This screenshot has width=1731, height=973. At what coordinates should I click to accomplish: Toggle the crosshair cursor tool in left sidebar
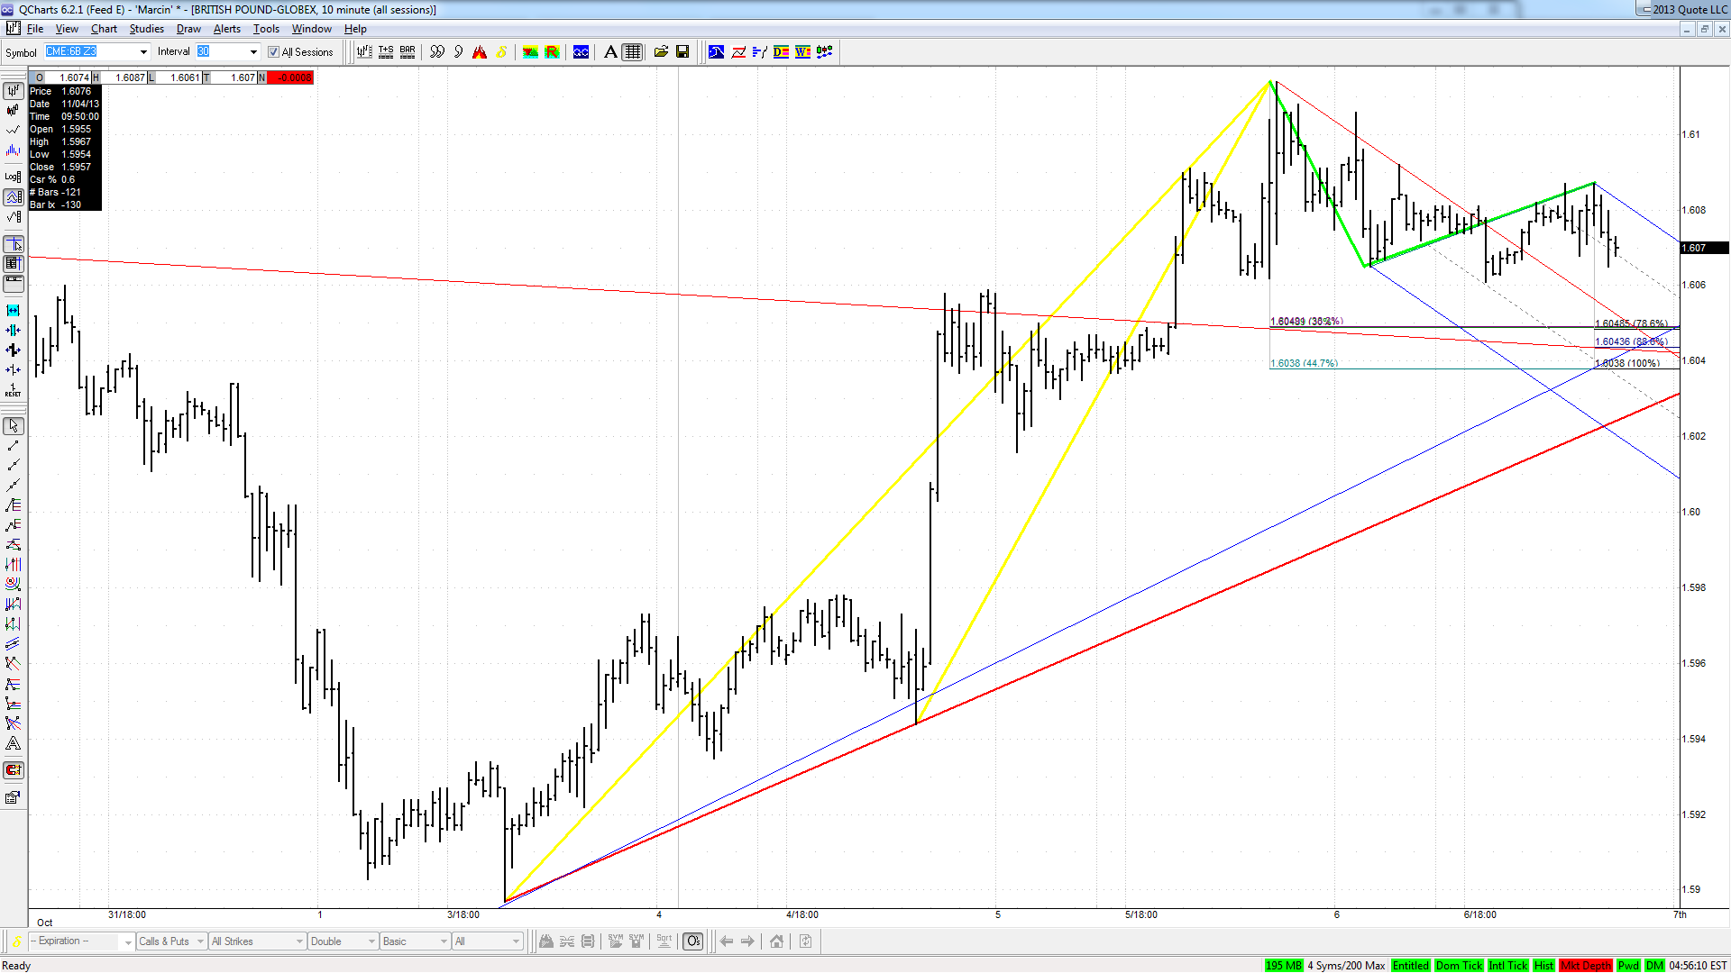click(x=14, y=244)
